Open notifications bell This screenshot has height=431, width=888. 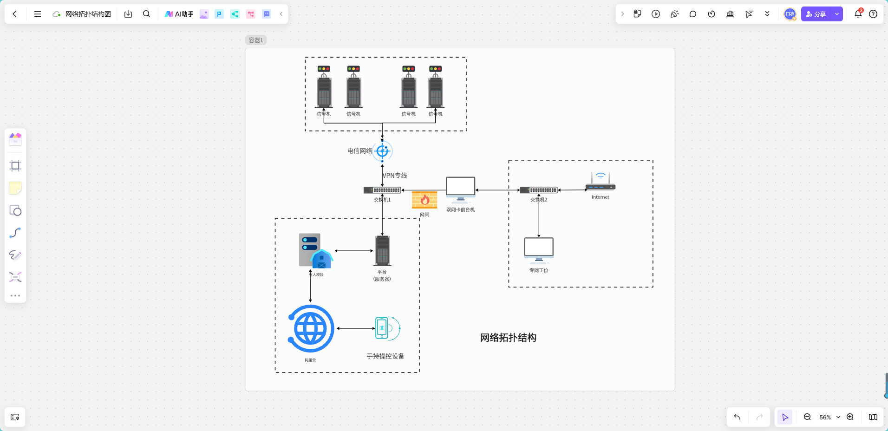coord(858,14)
